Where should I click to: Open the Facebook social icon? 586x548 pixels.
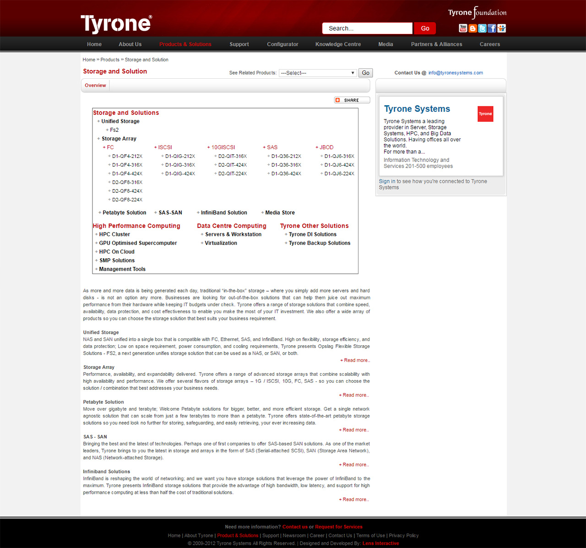pos(492,28)
